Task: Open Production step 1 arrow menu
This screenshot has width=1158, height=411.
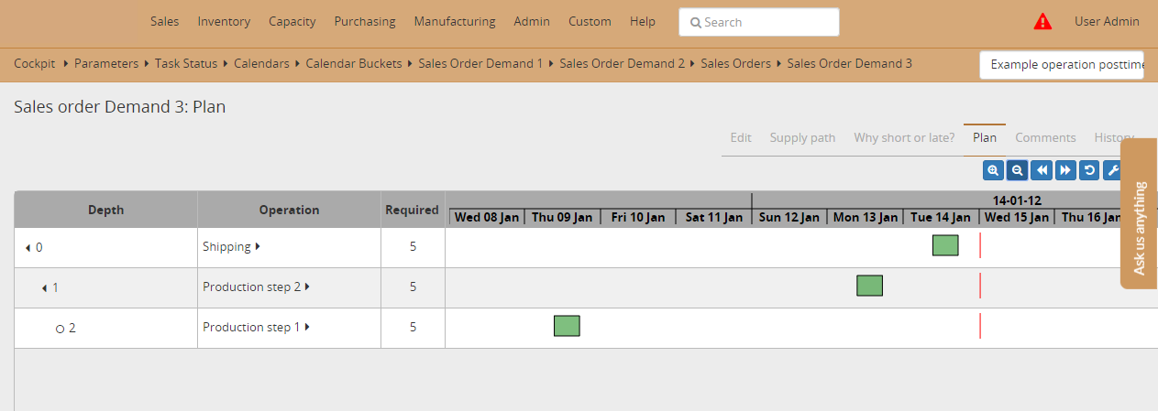Action: pyautogui.click(x=307, y=327)
